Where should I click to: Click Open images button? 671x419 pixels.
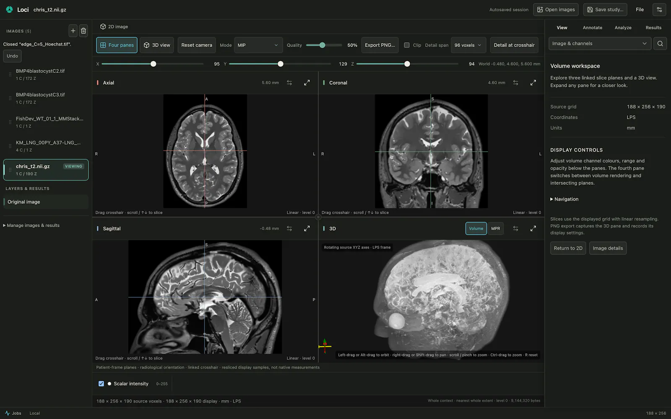556,9
